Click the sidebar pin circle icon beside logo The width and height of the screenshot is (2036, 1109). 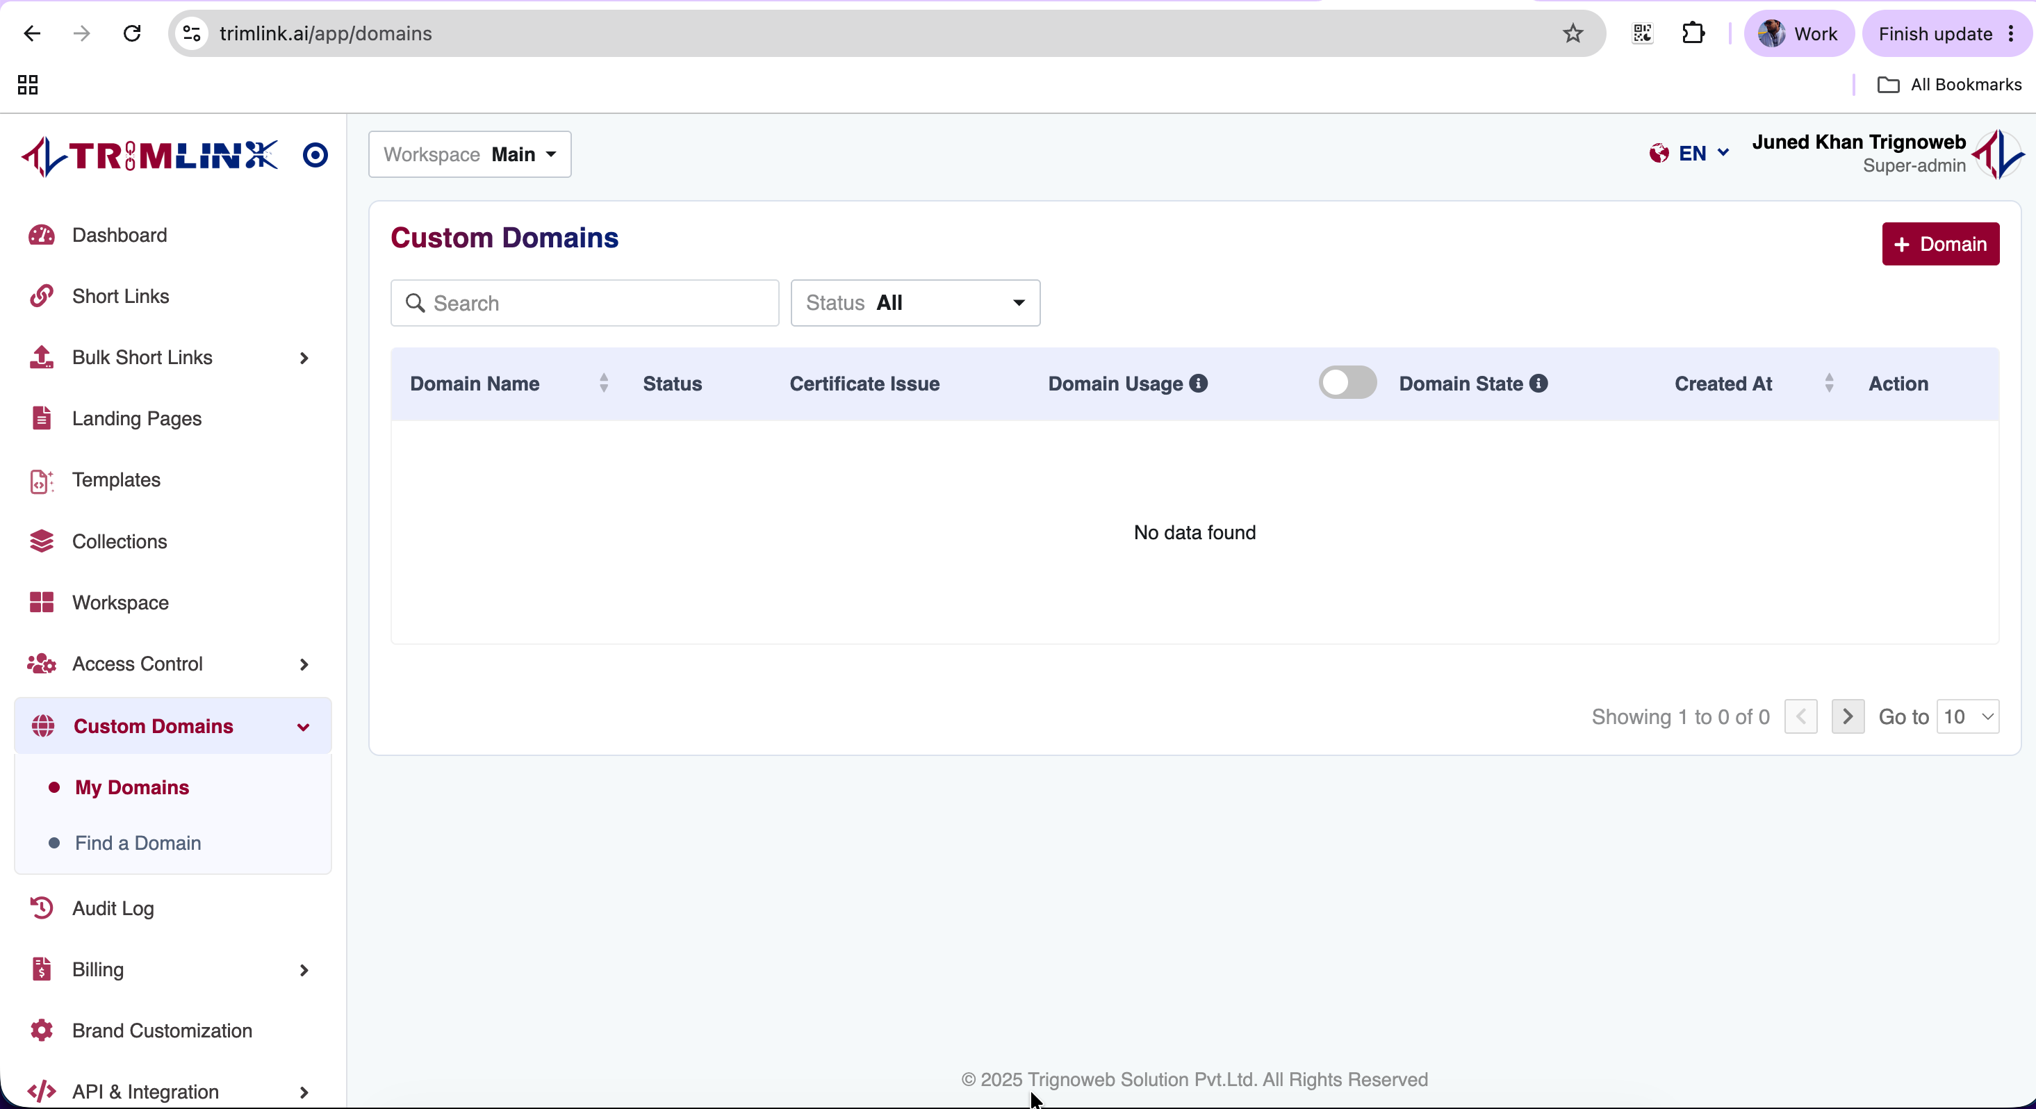(315, 155)
